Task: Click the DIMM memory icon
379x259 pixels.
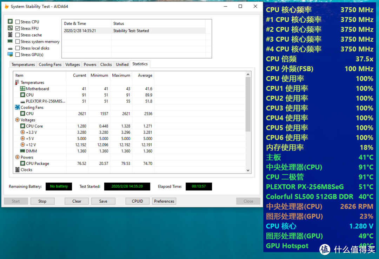Action: tap(22, 151)
